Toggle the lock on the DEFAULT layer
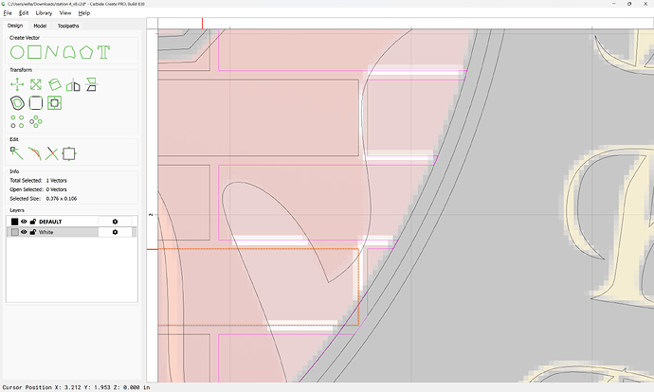The image size is (654, 392). point(33,222)
